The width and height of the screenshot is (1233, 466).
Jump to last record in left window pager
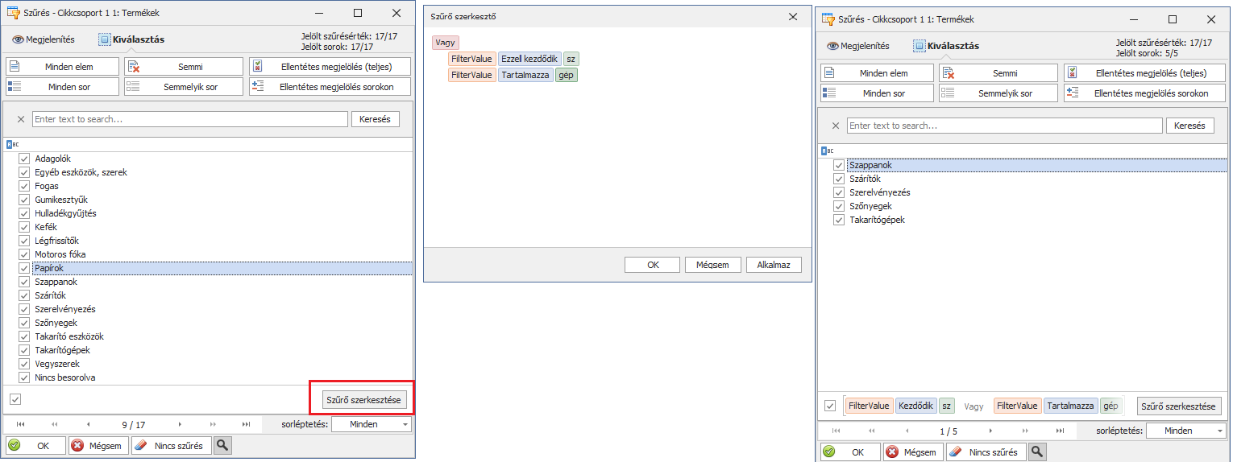tap(246, 424)
